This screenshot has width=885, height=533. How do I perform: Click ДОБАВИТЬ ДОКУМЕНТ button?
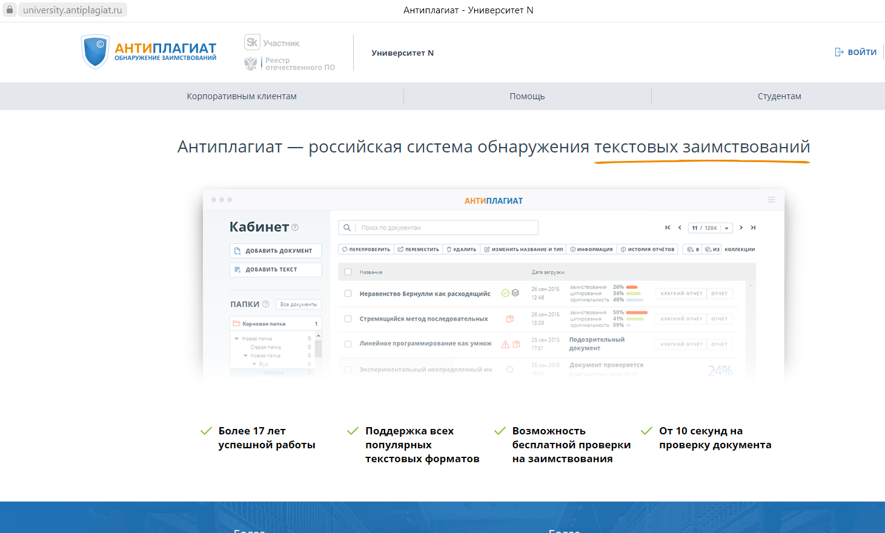pyautogui.click(x=276, y=250)
